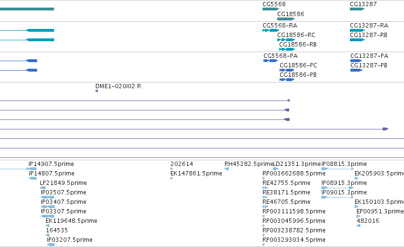Screen dimensions: 404x247
Task: Select the EP00951.3prime arrowhead
Action: click(358, 216)
